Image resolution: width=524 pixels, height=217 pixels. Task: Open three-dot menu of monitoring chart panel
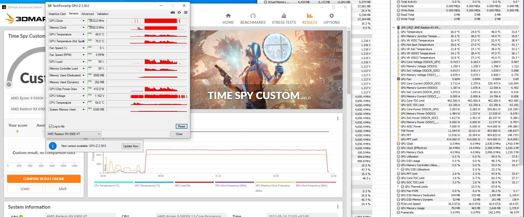point(338,119)
